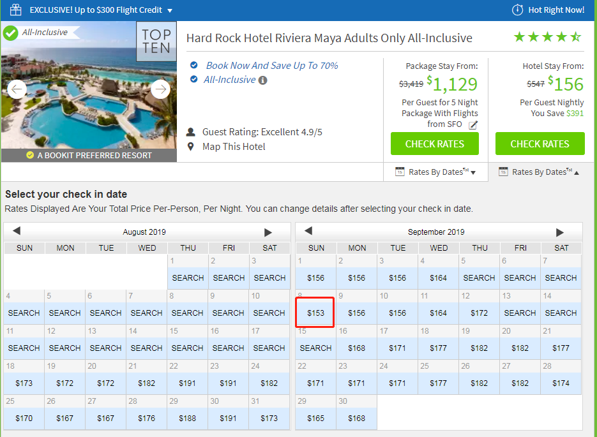Select September 28 rate $174
This screenshot has height=437, width=597.
pyautogui.click(x=561, y=383)
